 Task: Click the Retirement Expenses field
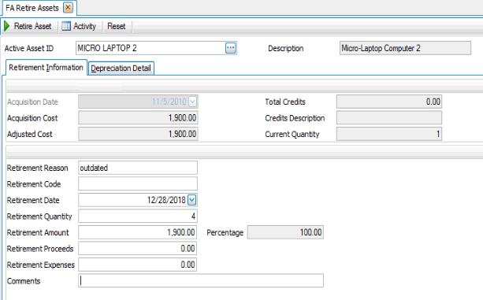tap(137, 265)
